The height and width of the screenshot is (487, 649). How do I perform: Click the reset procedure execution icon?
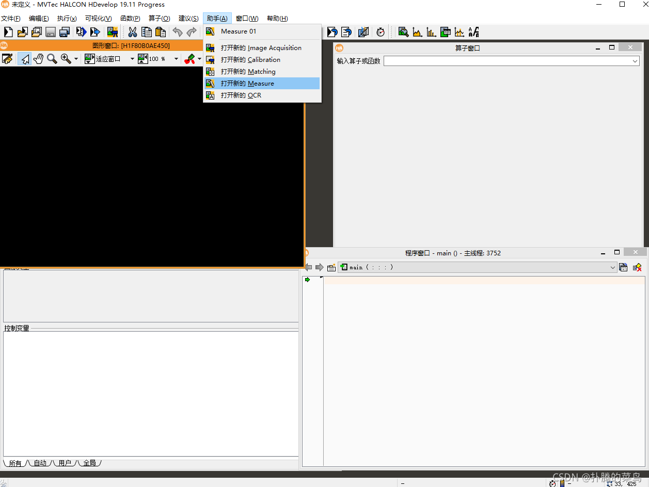tap(346, 32)
